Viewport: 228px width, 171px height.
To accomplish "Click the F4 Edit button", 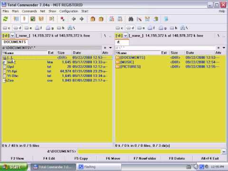I will click(x=49, y=158).
